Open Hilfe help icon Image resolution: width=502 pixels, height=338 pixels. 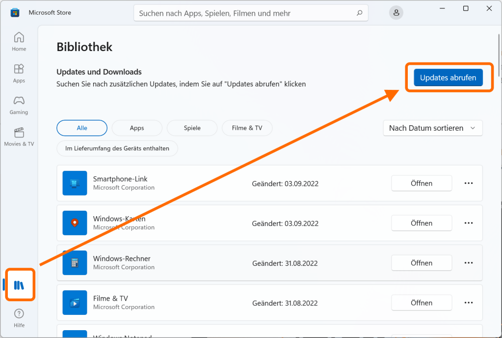pyautogui.click(x=19, y=318)
